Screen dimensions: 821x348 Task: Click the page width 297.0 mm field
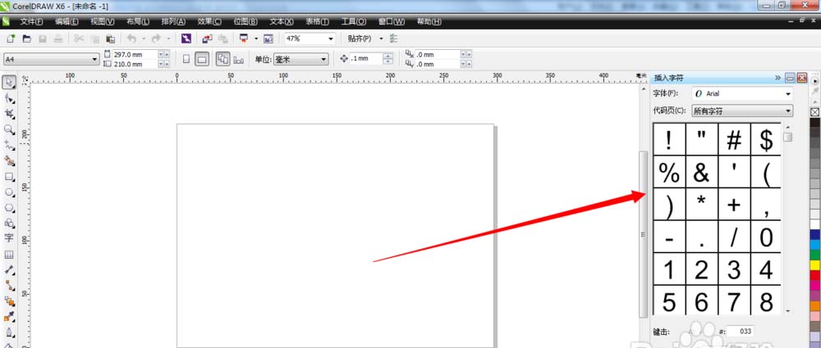pyautogui.click(x=135, y=54)
